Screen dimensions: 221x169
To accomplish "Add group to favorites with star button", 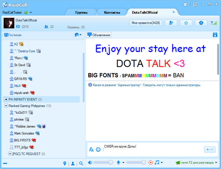I will [x=186, y=23].
